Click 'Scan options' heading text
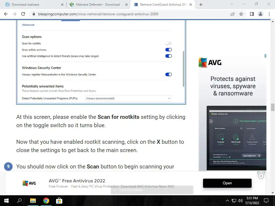275x206 pixels. (x=32, y=36)
